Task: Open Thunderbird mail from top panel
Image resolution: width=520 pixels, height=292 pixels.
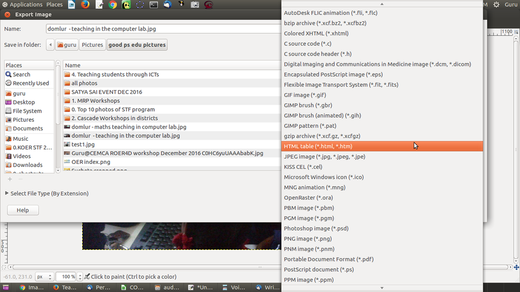Action: (168, 5)
